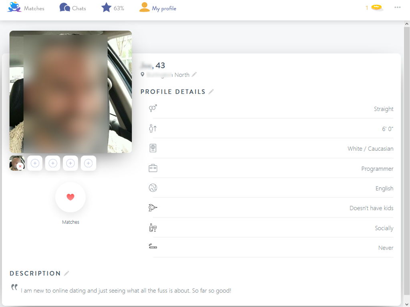Screen dimensions: 410x307
Task: Add a photo in the first empty slot
Action: pyautogui.click(x=35, y=163)
